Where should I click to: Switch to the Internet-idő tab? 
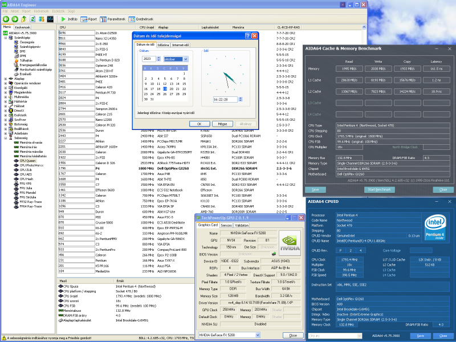tap(180, 45)
